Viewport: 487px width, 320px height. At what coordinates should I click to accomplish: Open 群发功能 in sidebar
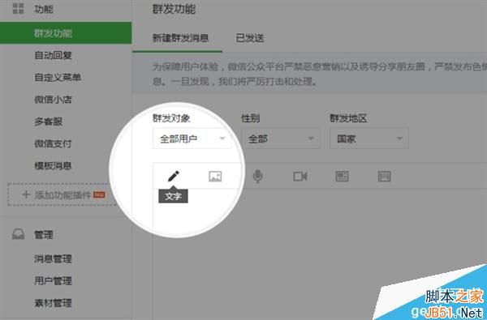click(x=66, y=33)
